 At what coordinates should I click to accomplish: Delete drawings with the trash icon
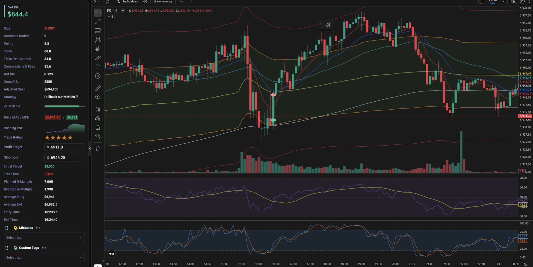[98, 149]
